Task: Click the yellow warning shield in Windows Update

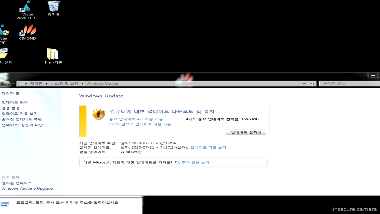Action: (98, 114)
